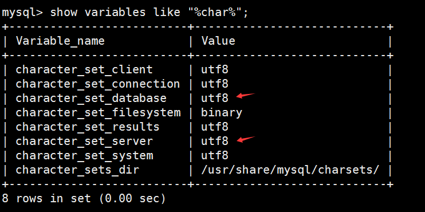The width and height of the screenshot is (425, 212).
Task: Click the "8 rows in set" result line
Action: click(x=84, y=198)
